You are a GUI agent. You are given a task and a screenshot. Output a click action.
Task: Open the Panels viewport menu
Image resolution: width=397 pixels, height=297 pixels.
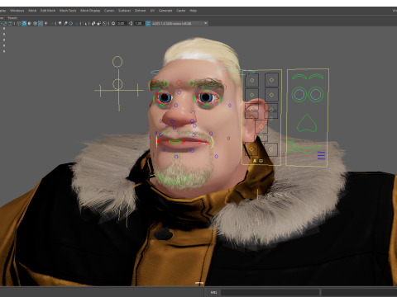12,17
